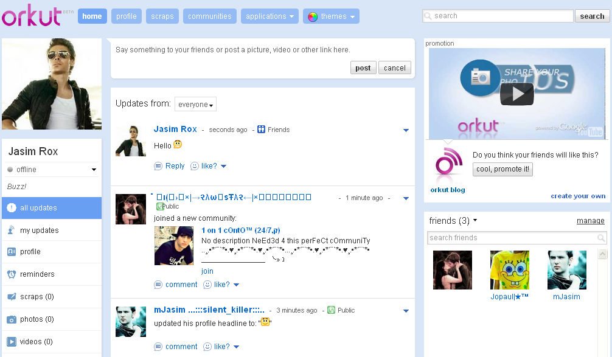The image size is (612, 357).
Task: Open the profile tab in top navigation
Action: point(127,16)
